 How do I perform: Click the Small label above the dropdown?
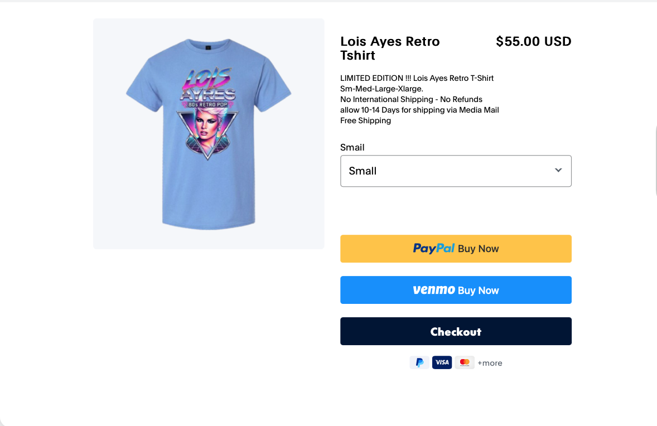click(352, 147)
